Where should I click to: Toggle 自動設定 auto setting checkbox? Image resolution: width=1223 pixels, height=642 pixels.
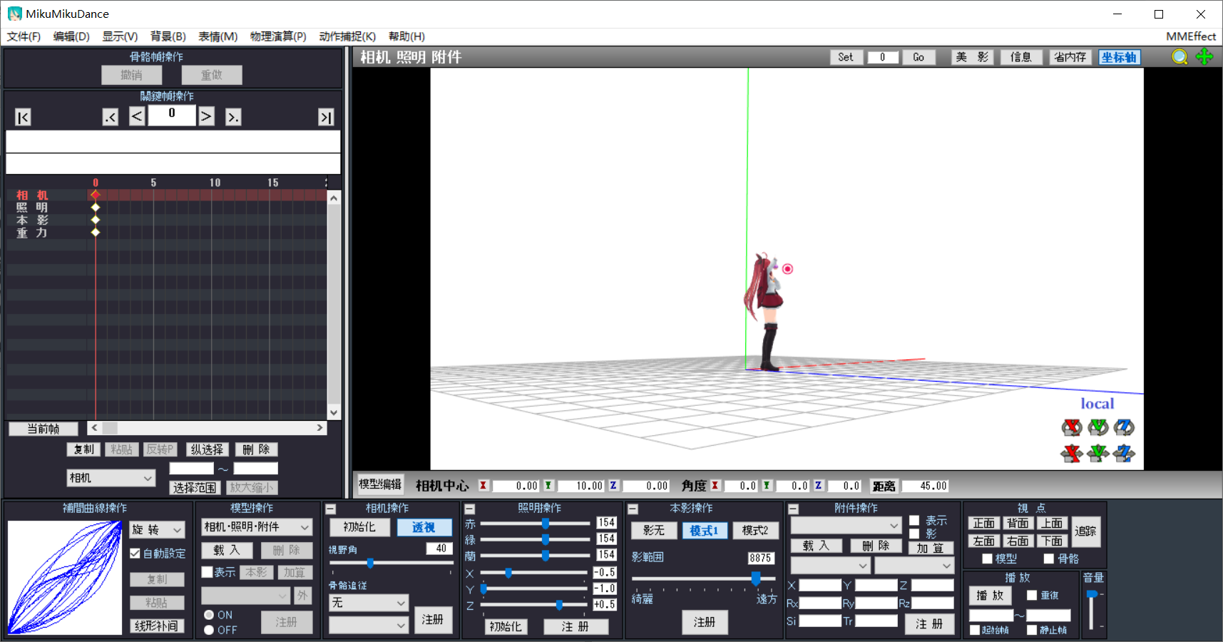tap(135, 554)
